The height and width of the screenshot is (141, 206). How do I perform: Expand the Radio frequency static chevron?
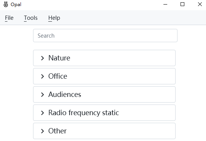[x=42, y=113]
